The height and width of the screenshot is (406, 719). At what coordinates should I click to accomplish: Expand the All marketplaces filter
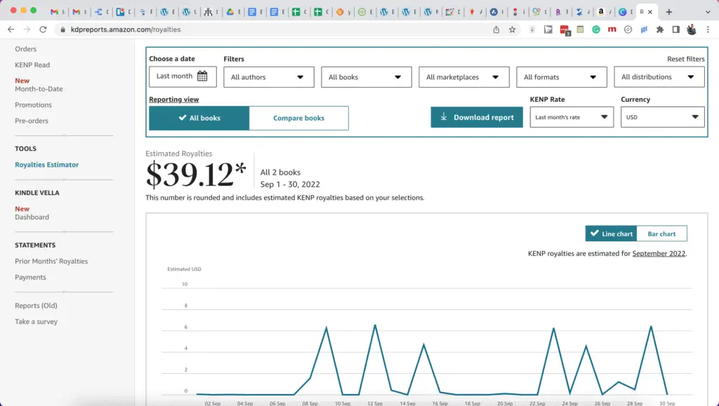[x=464, y=77]
